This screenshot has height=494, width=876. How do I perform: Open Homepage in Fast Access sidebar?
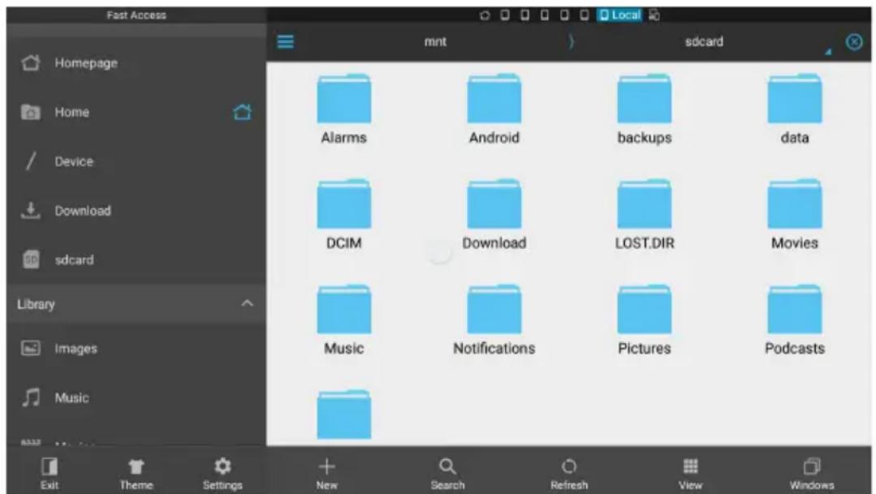tap(136, 63)
